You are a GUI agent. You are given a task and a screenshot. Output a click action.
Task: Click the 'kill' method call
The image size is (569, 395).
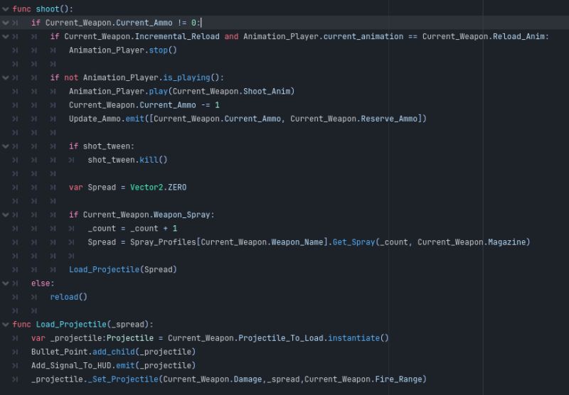(149, 160)
